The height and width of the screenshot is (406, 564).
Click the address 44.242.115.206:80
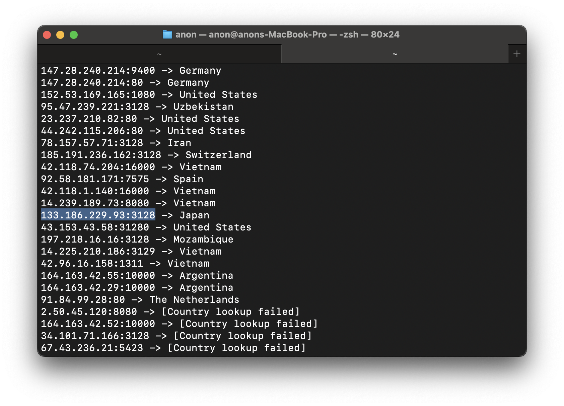point(92,131)
